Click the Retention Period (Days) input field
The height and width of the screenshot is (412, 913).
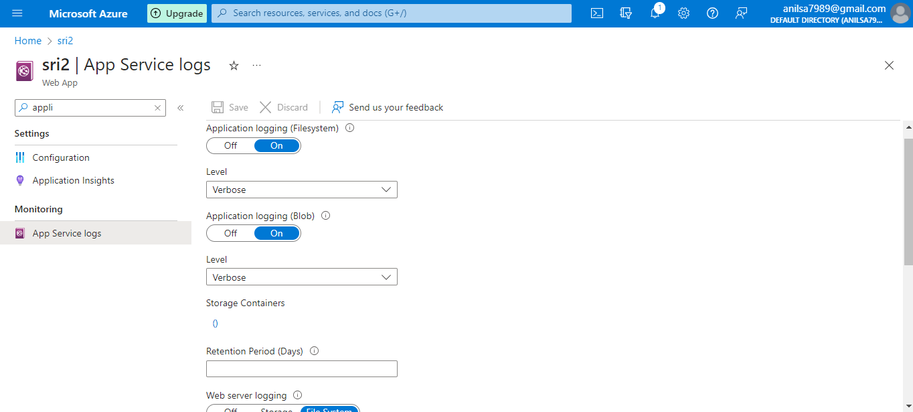[x=301, y=368]
